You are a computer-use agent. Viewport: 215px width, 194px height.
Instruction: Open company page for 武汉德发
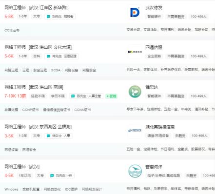[x=154, y=8]
